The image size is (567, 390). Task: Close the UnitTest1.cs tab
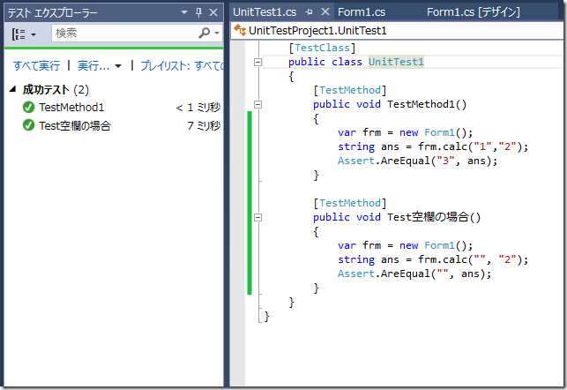point(325,11)
